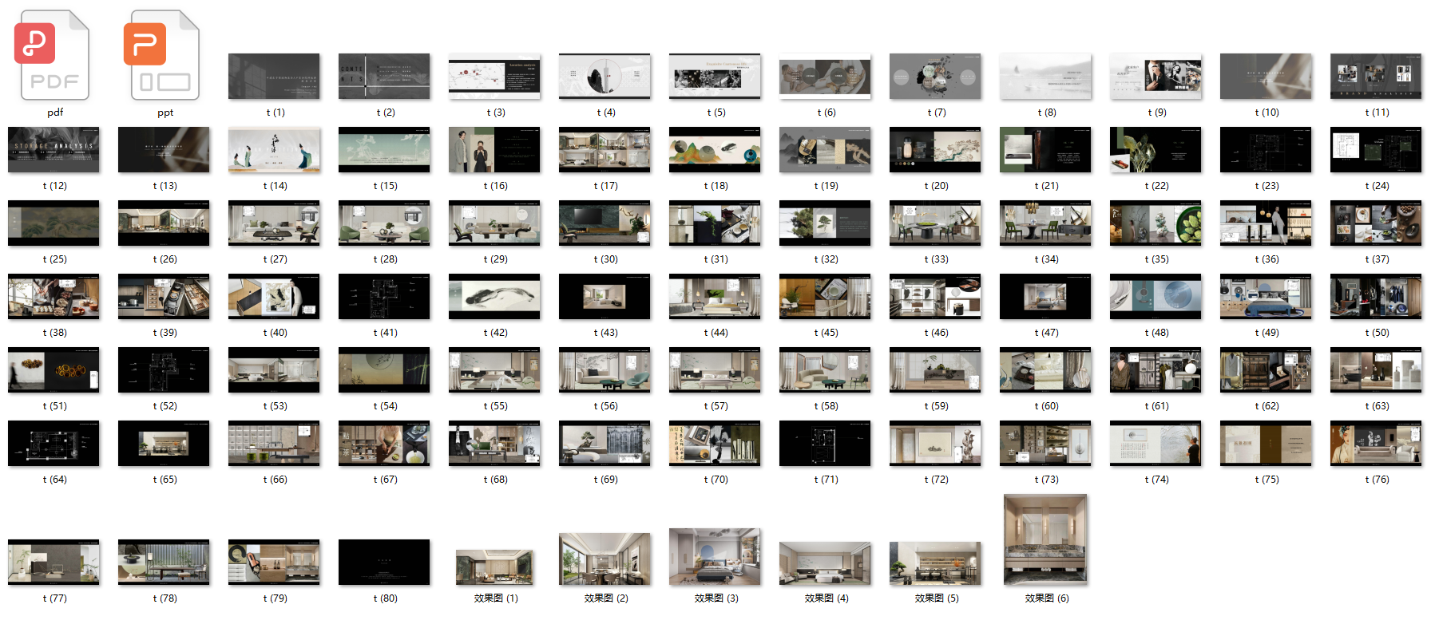The height and width of the screenshot is (620, 1431).
Task: Click the filename label t (37)
Action: click(x=1377, y=259)
